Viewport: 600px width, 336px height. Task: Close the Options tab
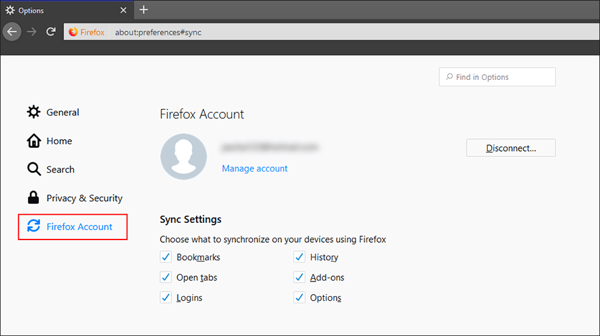(123, 10)
